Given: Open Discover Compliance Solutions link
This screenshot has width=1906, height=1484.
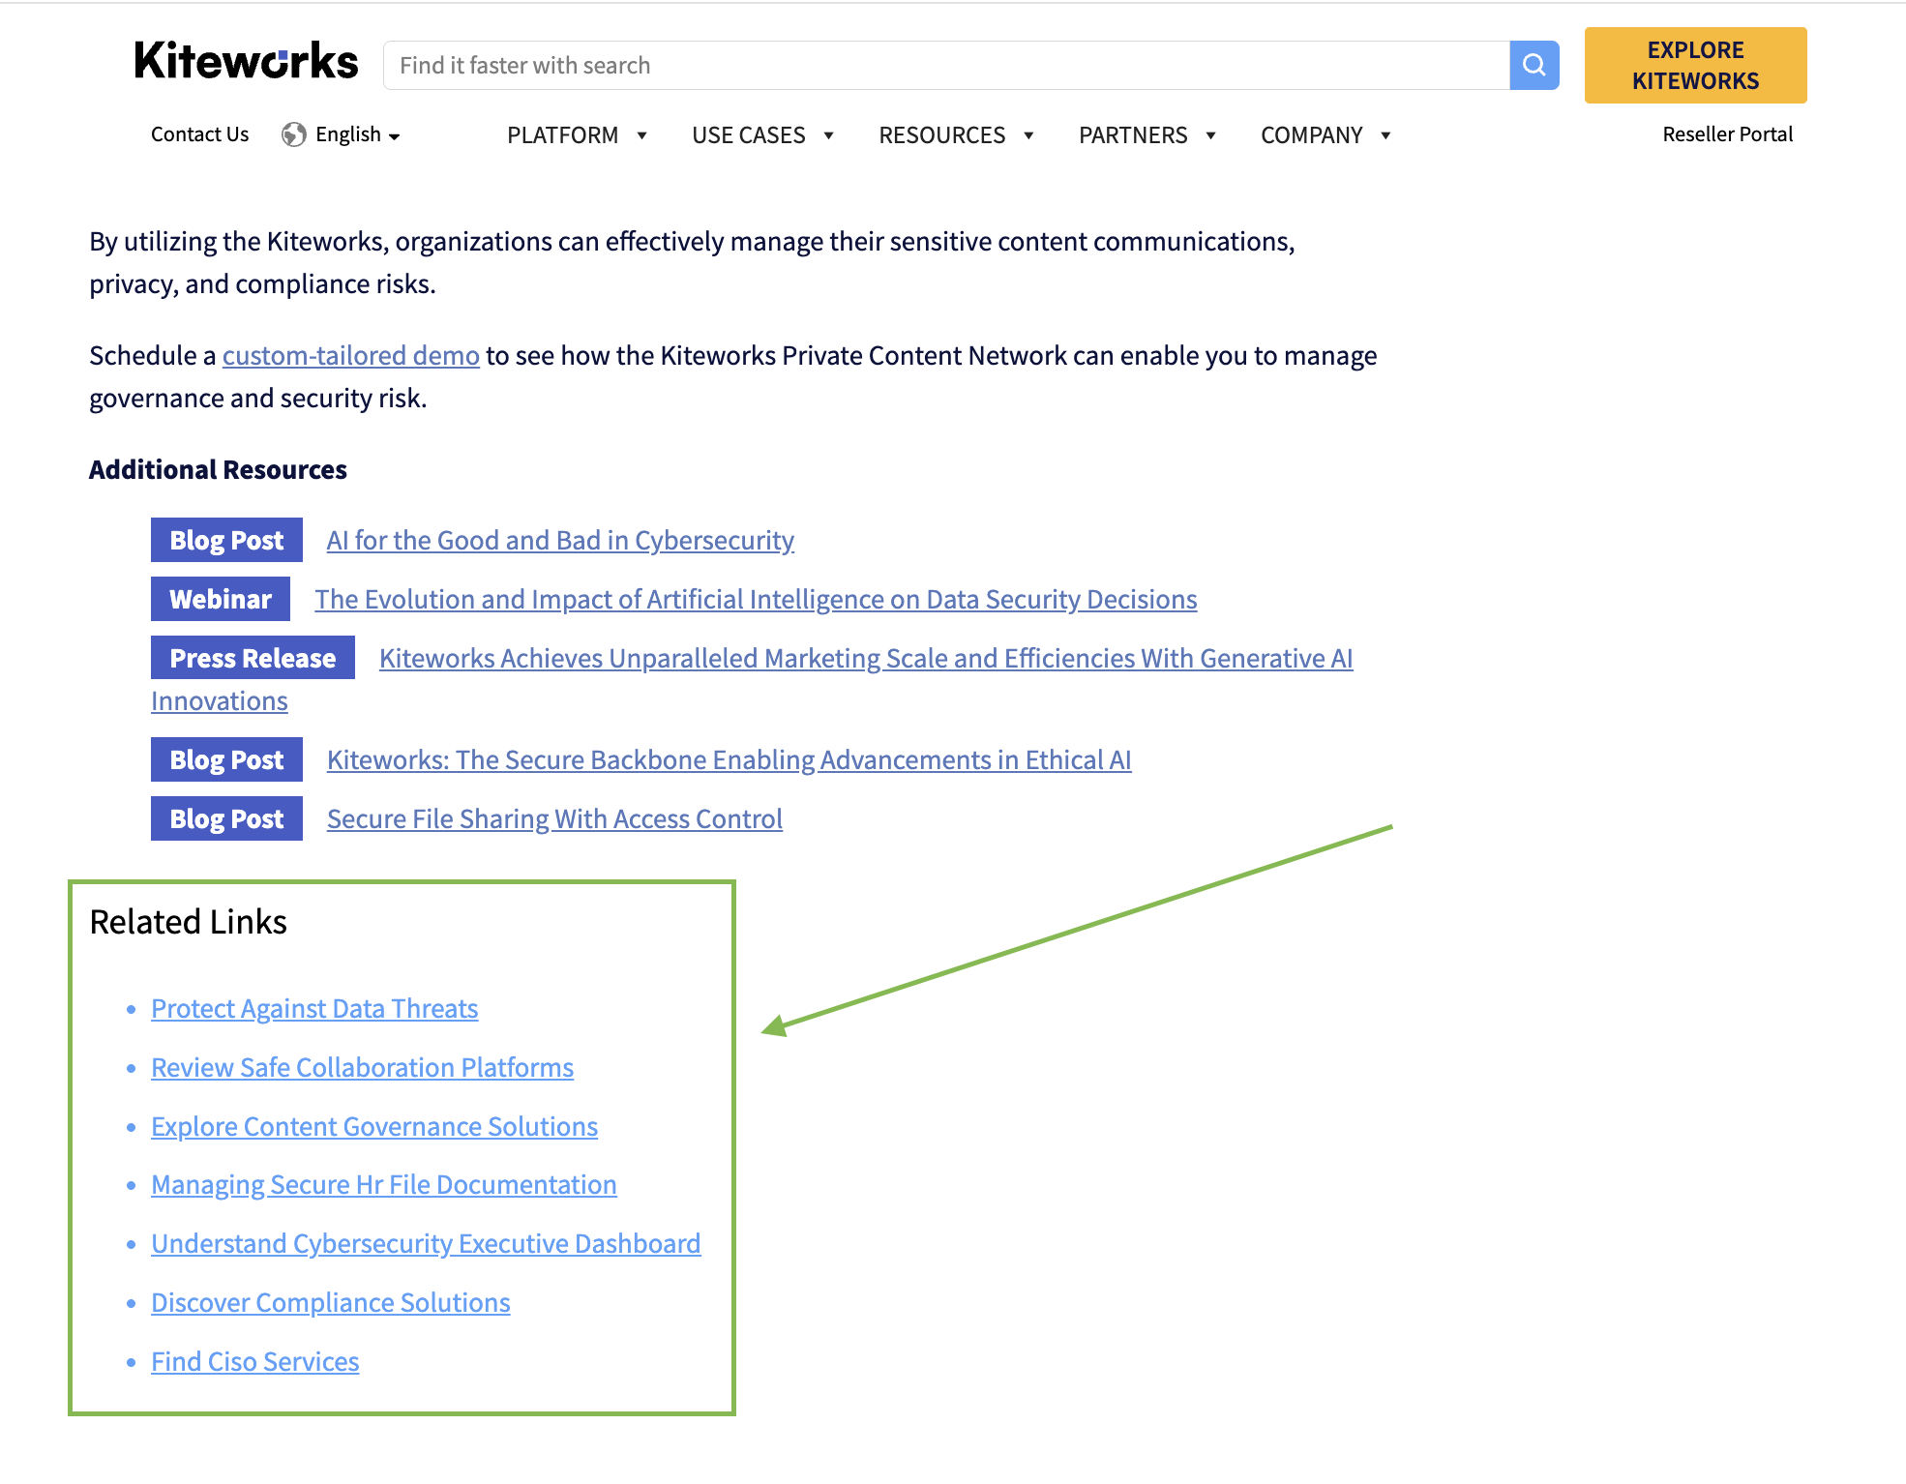Looking at the screenshot, I should pos(331,1302).
